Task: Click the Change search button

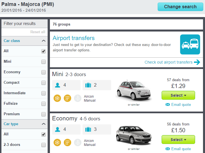Action: 180,7
